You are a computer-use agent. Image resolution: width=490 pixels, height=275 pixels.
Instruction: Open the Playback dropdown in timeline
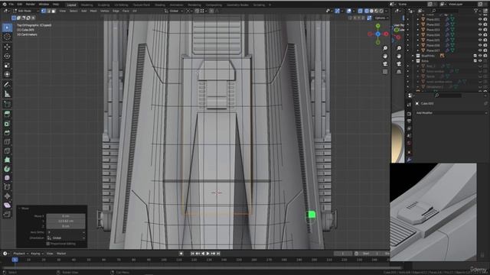(x=21, y=254)
